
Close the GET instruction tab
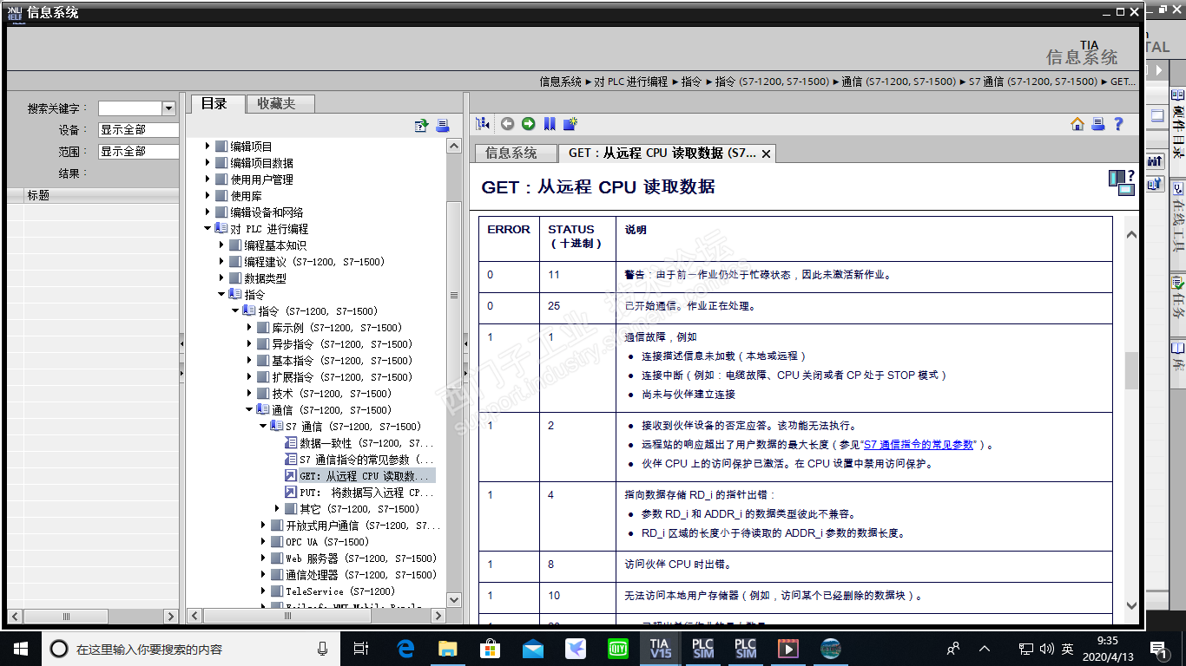click(x=766, y=153)
